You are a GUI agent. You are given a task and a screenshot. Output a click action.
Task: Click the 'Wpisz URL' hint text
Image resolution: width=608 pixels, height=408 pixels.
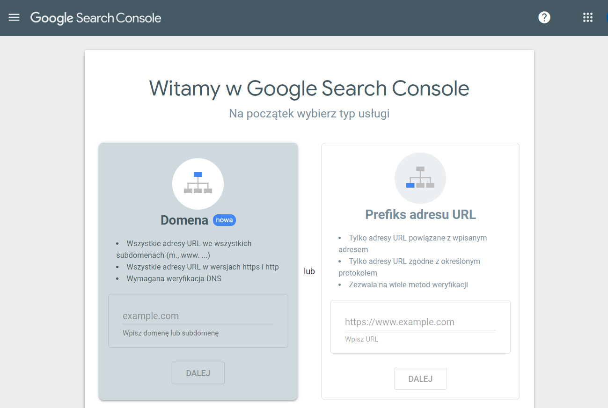click(362, 339)
